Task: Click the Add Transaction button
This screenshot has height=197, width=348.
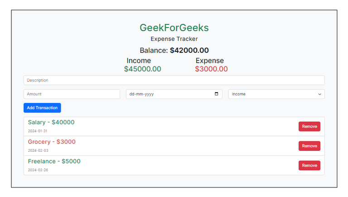Action: (42, 108)
